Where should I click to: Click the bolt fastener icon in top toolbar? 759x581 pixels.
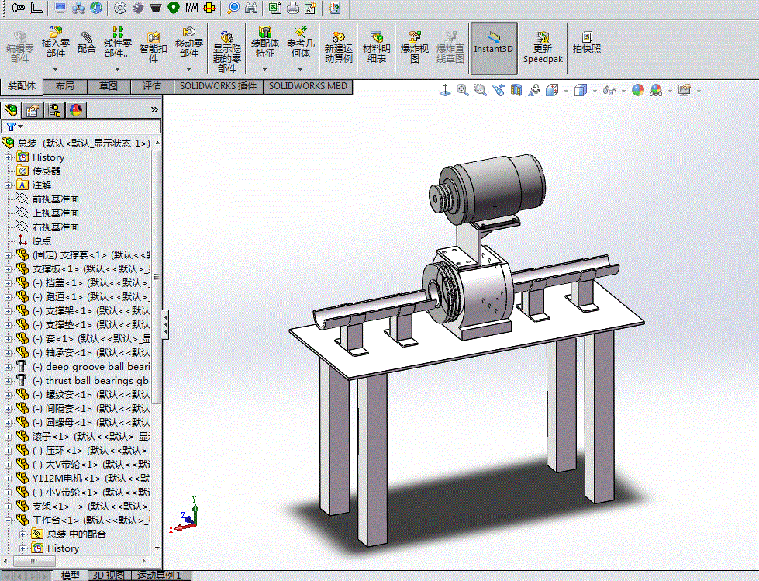(x=19, y=8)
